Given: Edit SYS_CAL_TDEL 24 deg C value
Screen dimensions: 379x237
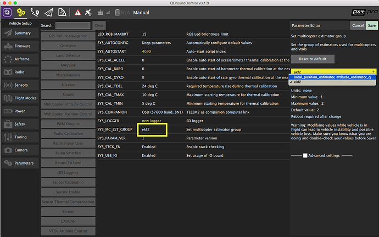Looking at the screenshot, I should (149, 86).
